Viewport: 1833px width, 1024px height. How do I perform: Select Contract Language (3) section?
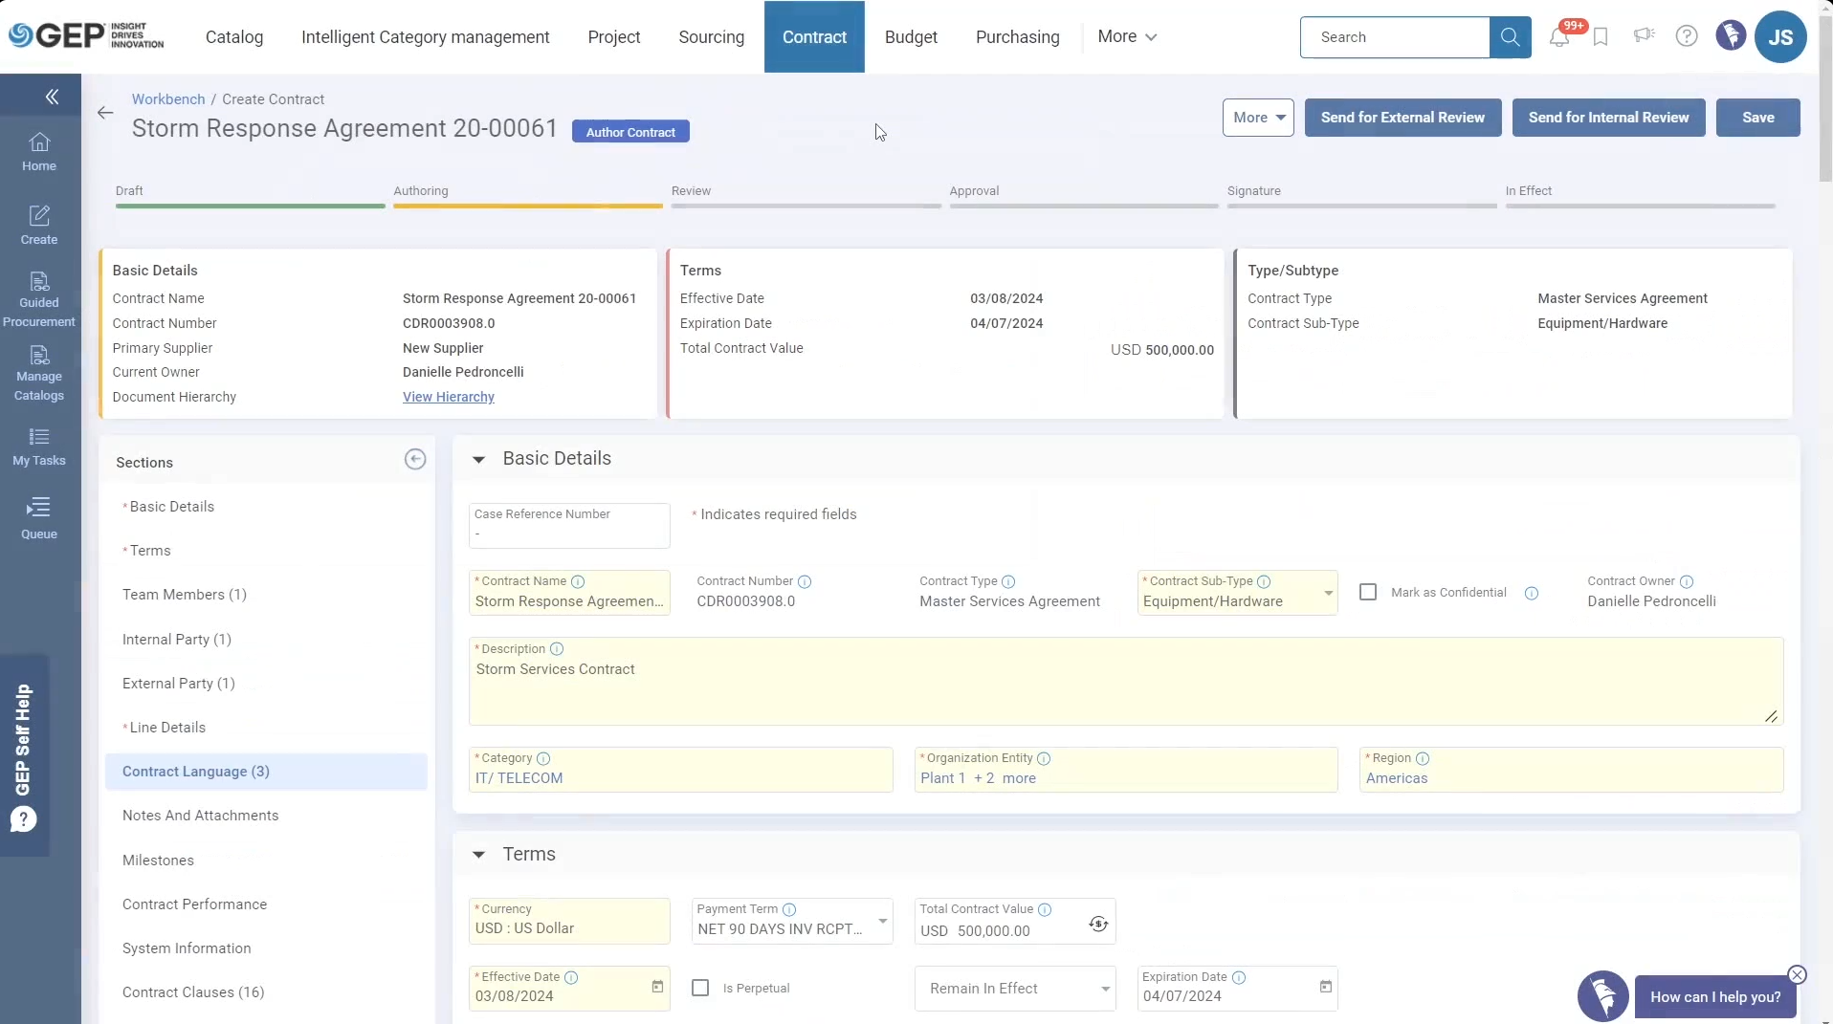[x=196, y=772]
